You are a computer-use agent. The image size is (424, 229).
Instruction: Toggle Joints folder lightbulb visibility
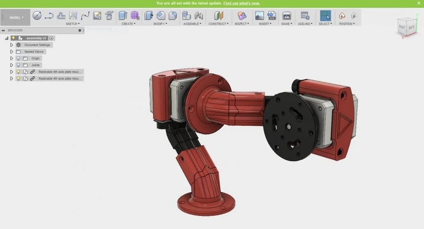pyautogui.click(x=18, y=65)
